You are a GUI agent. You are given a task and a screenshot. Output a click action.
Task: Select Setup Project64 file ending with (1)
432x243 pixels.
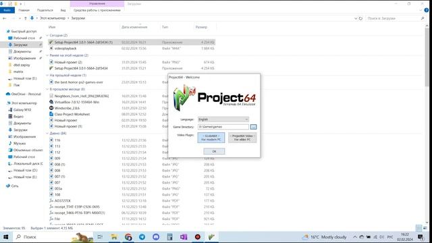point(84,42)
